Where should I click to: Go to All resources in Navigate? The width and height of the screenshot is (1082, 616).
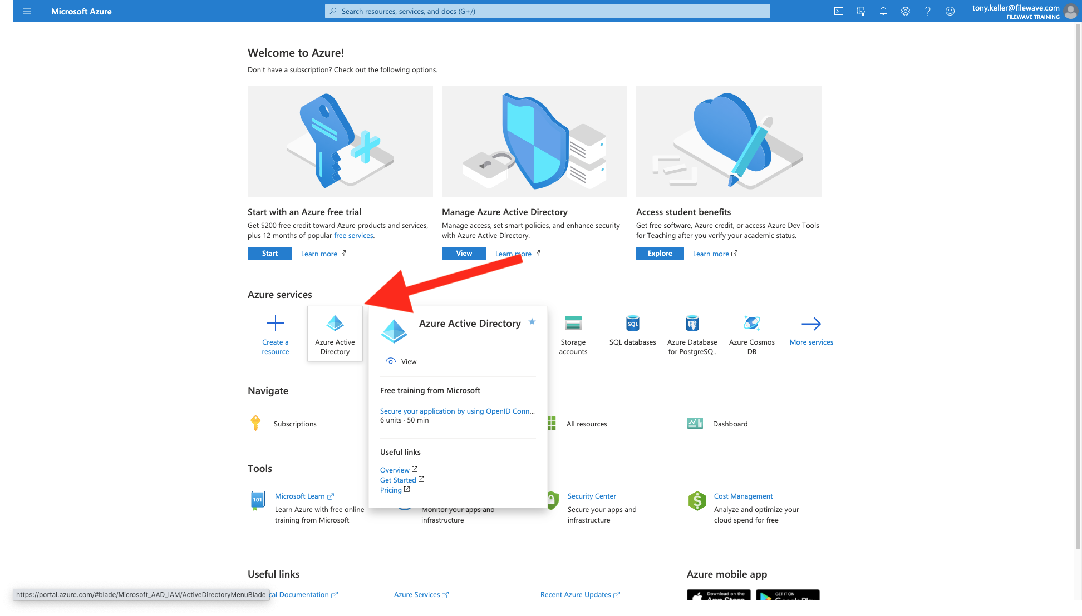(x=587, y=424)
